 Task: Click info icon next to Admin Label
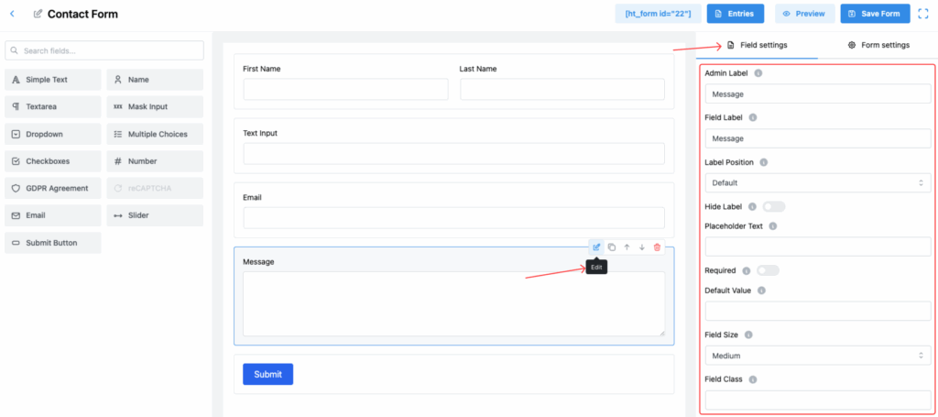(x=758, y=73)
